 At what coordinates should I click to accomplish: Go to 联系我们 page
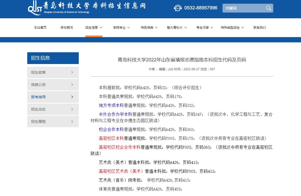click(260, 28)
